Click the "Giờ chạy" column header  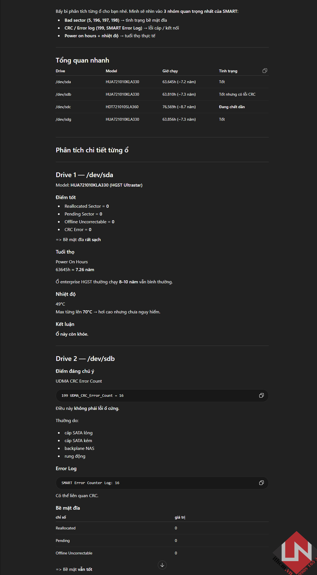click(170, 71)
